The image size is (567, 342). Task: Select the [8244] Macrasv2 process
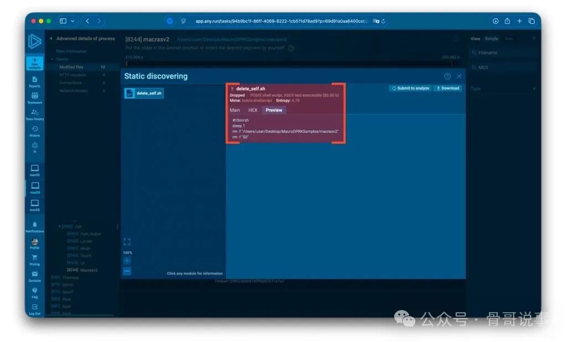[82, 270]
